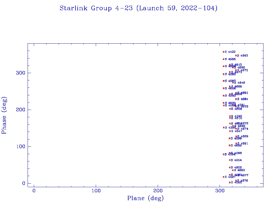Click the red marker beside S 4422
The width and height of the screenshot is (277, 208).
pos(223,52)
